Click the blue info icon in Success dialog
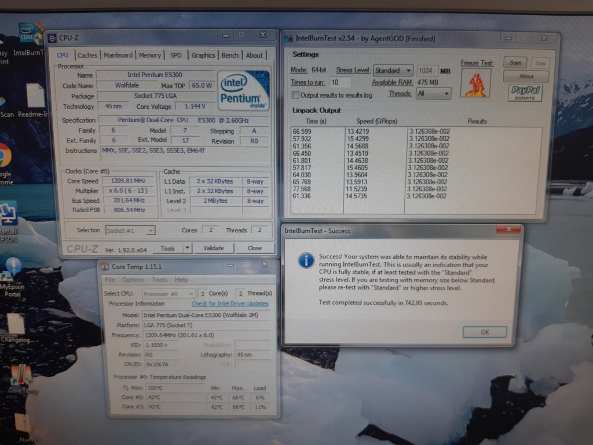The width and height of the screenshot is (593, 445). point(306,261)
